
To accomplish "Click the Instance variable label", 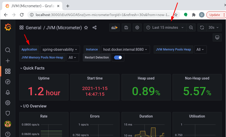I will [92, 49].
